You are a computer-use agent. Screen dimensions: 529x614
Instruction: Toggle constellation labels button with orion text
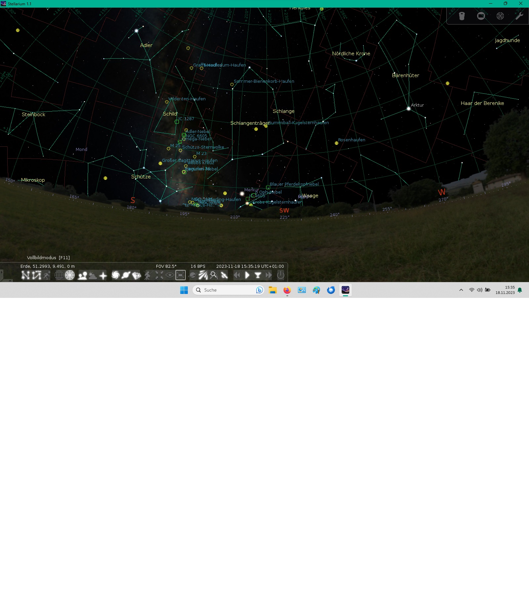(36, 275)
